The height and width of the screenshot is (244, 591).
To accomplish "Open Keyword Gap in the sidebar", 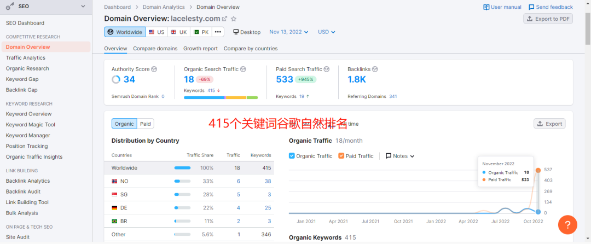I will (22, 79).
